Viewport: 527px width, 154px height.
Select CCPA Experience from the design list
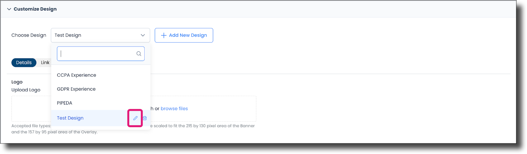[x=76, y=75]
